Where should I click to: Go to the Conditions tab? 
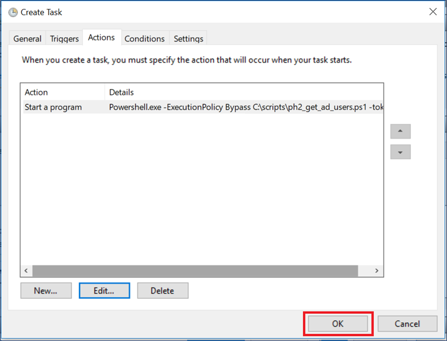point(144,38)
